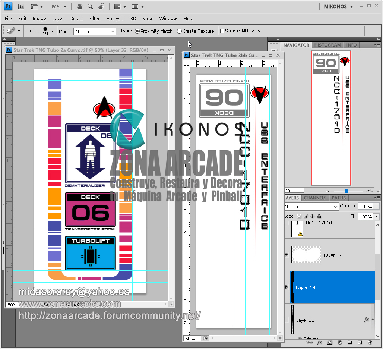Viewport: 383px width, 349px height.
Task: Select the Zoom tool magnifier icon
Action: tap(90, 7)
